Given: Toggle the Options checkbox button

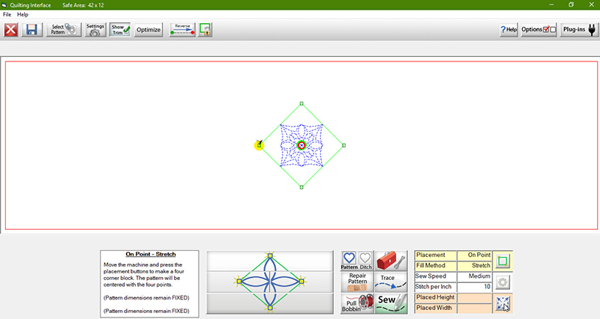Looking at the screenshot, I should 538,30.
